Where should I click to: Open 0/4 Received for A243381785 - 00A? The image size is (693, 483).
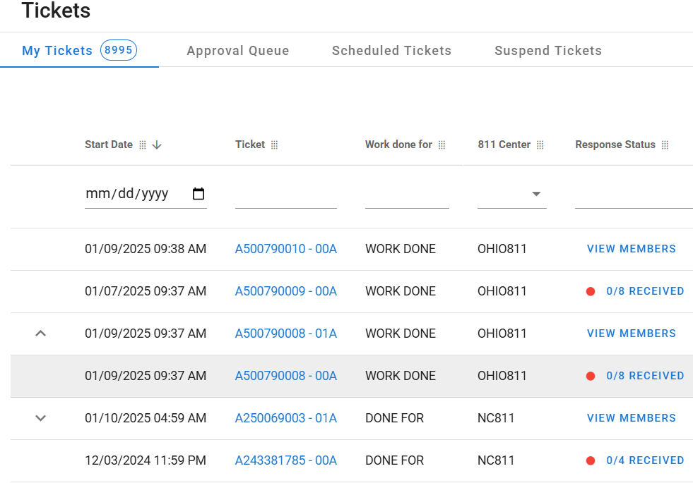point(645,461)
